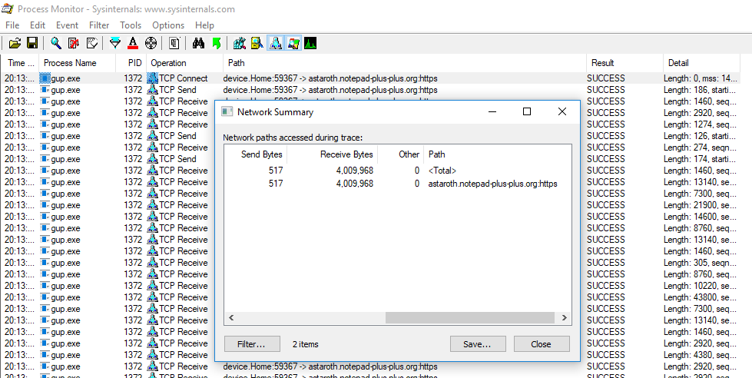Click detail 'Length: 14600, se...'

pos(700,217)
